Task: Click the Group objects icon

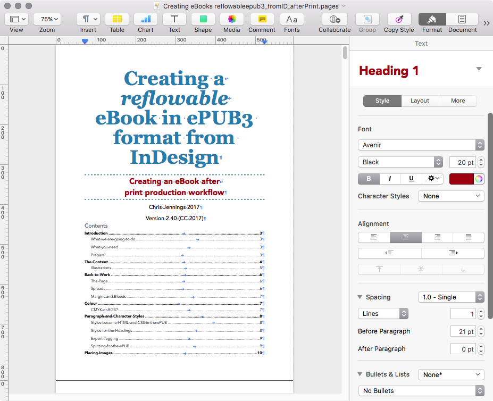Action: (x=367, y=19)
